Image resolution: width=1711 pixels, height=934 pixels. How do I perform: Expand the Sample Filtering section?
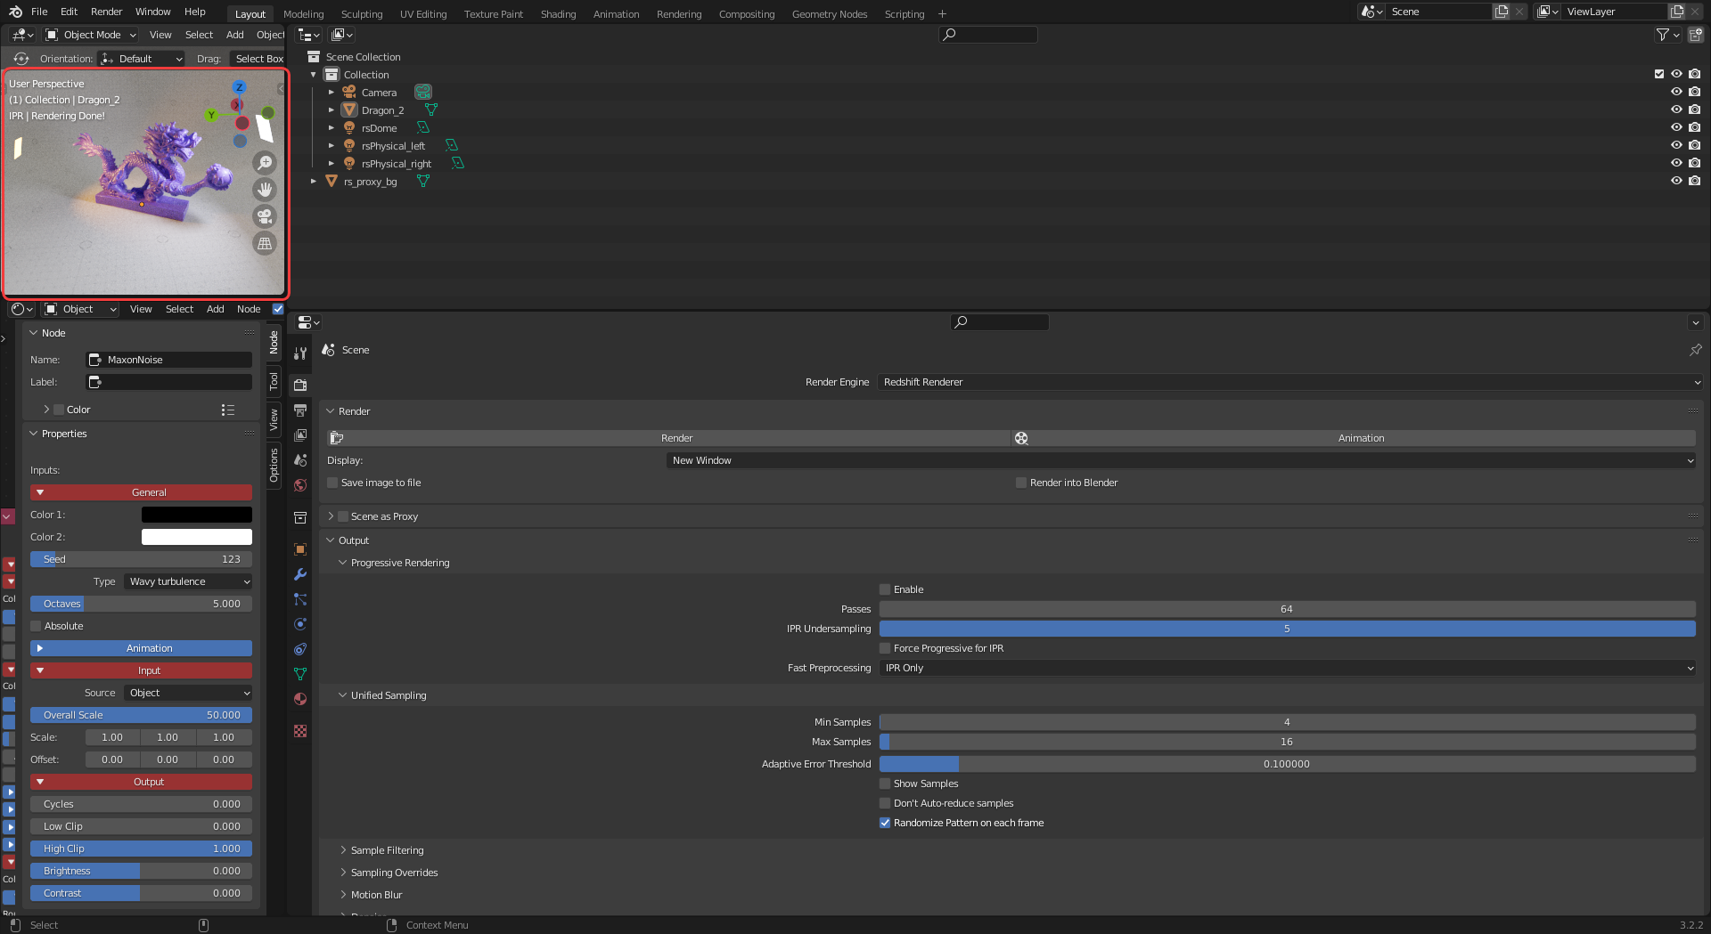pyautogui.click(x=387, y=850)
